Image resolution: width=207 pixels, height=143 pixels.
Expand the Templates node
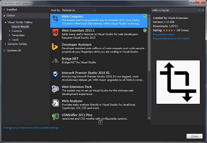[x=10, y=35]
